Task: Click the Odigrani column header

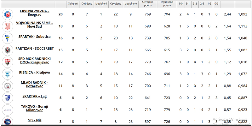Action: [x=73, y=4]
